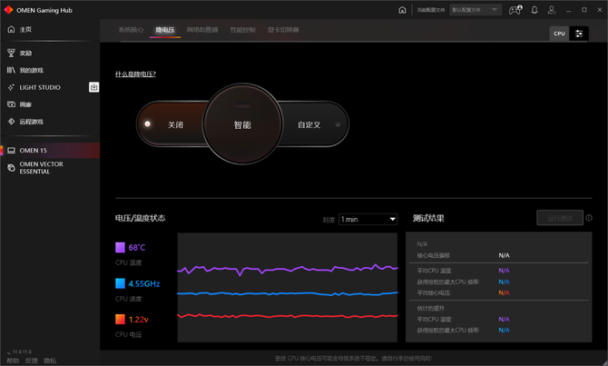
Task: Click the 运行测试 run test button
Action: (560, 218)
